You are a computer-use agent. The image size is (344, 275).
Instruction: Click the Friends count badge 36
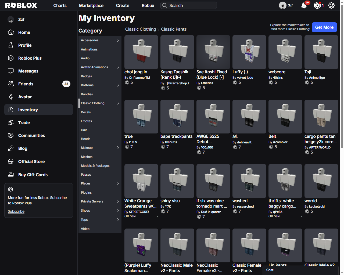coord(66,84)
